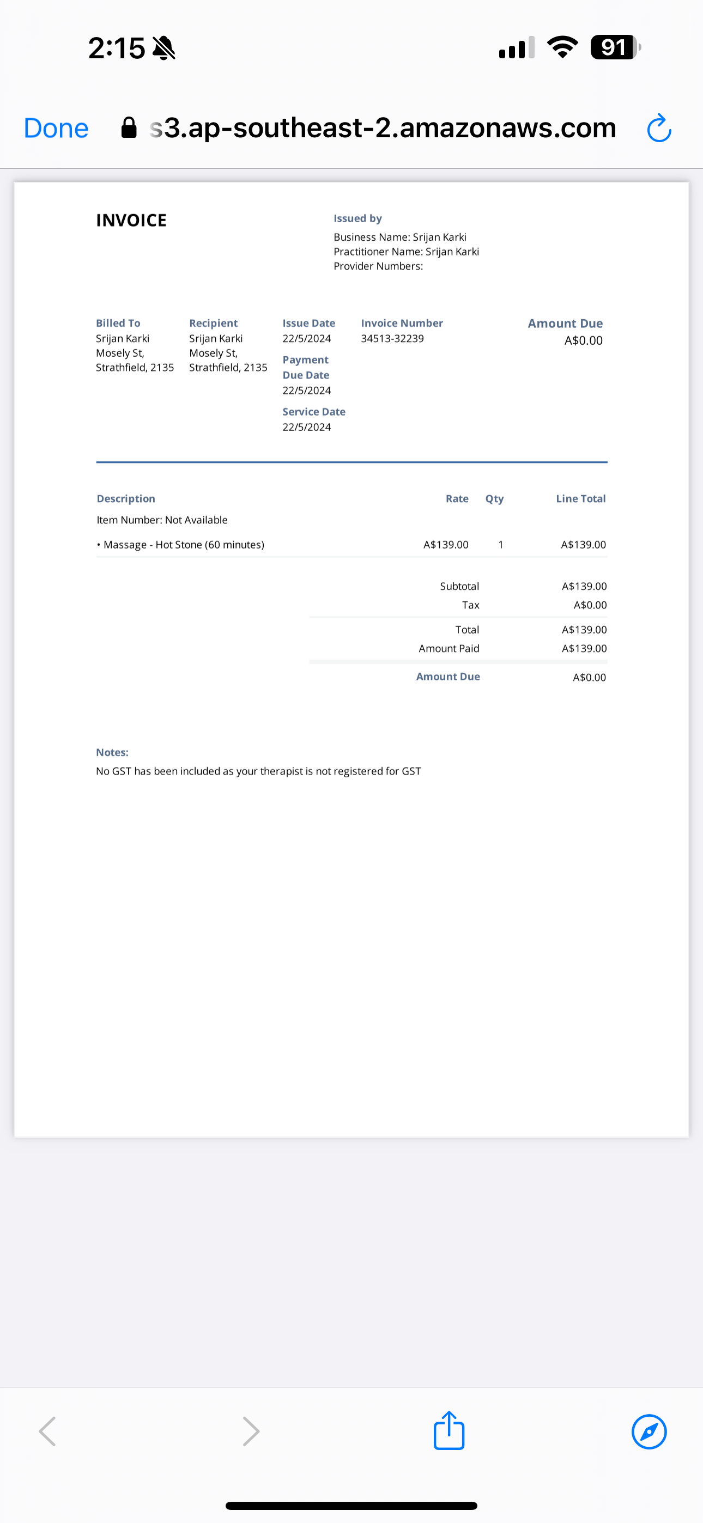
Task: Tap the 'Line Total' column header
Action: coord(581,499)
